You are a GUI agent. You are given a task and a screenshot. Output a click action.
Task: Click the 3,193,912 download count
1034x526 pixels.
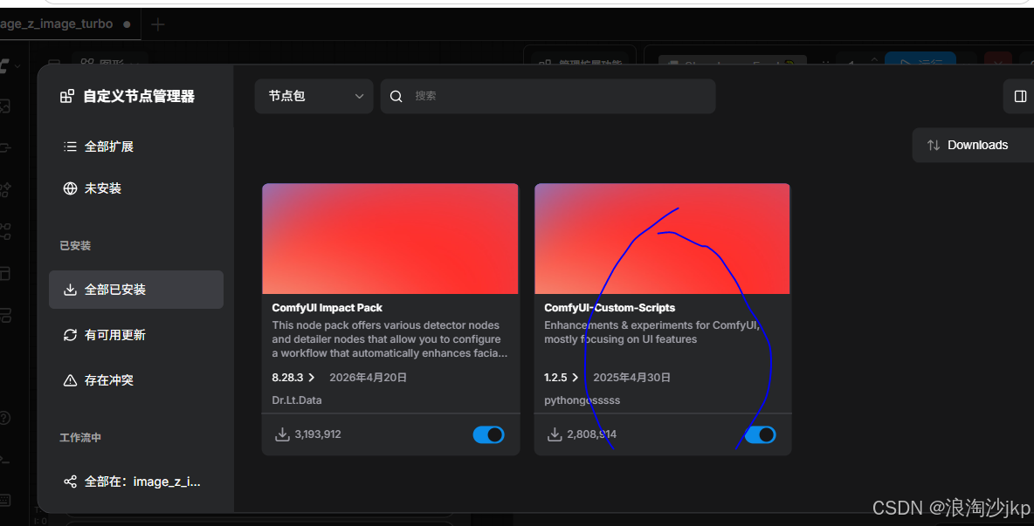pos(318,434)
